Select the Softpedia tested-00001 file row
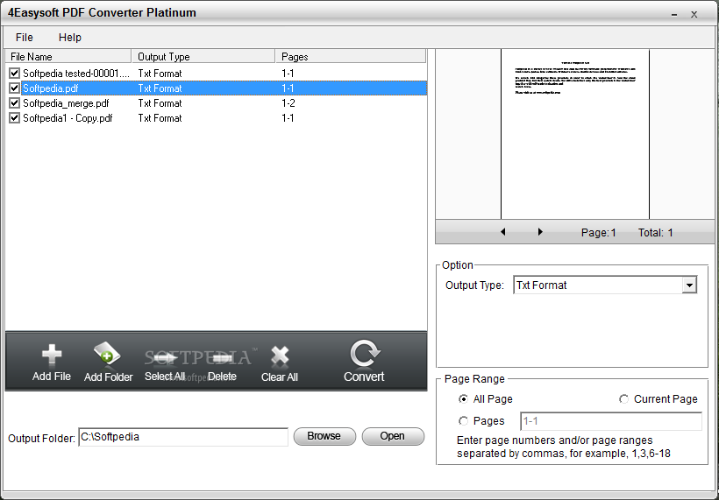This screenshot has width=719, height=500. tap(216, 74)
